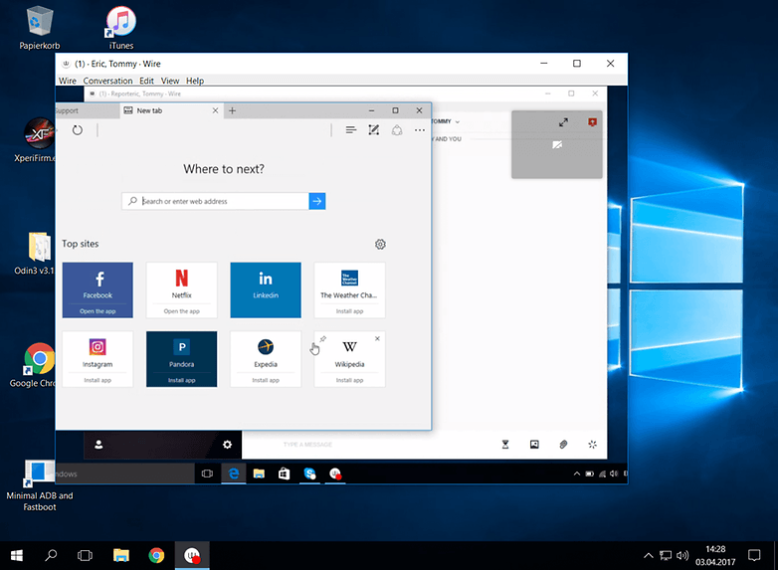Open File Explorer from main taskbar

[121, 556]
